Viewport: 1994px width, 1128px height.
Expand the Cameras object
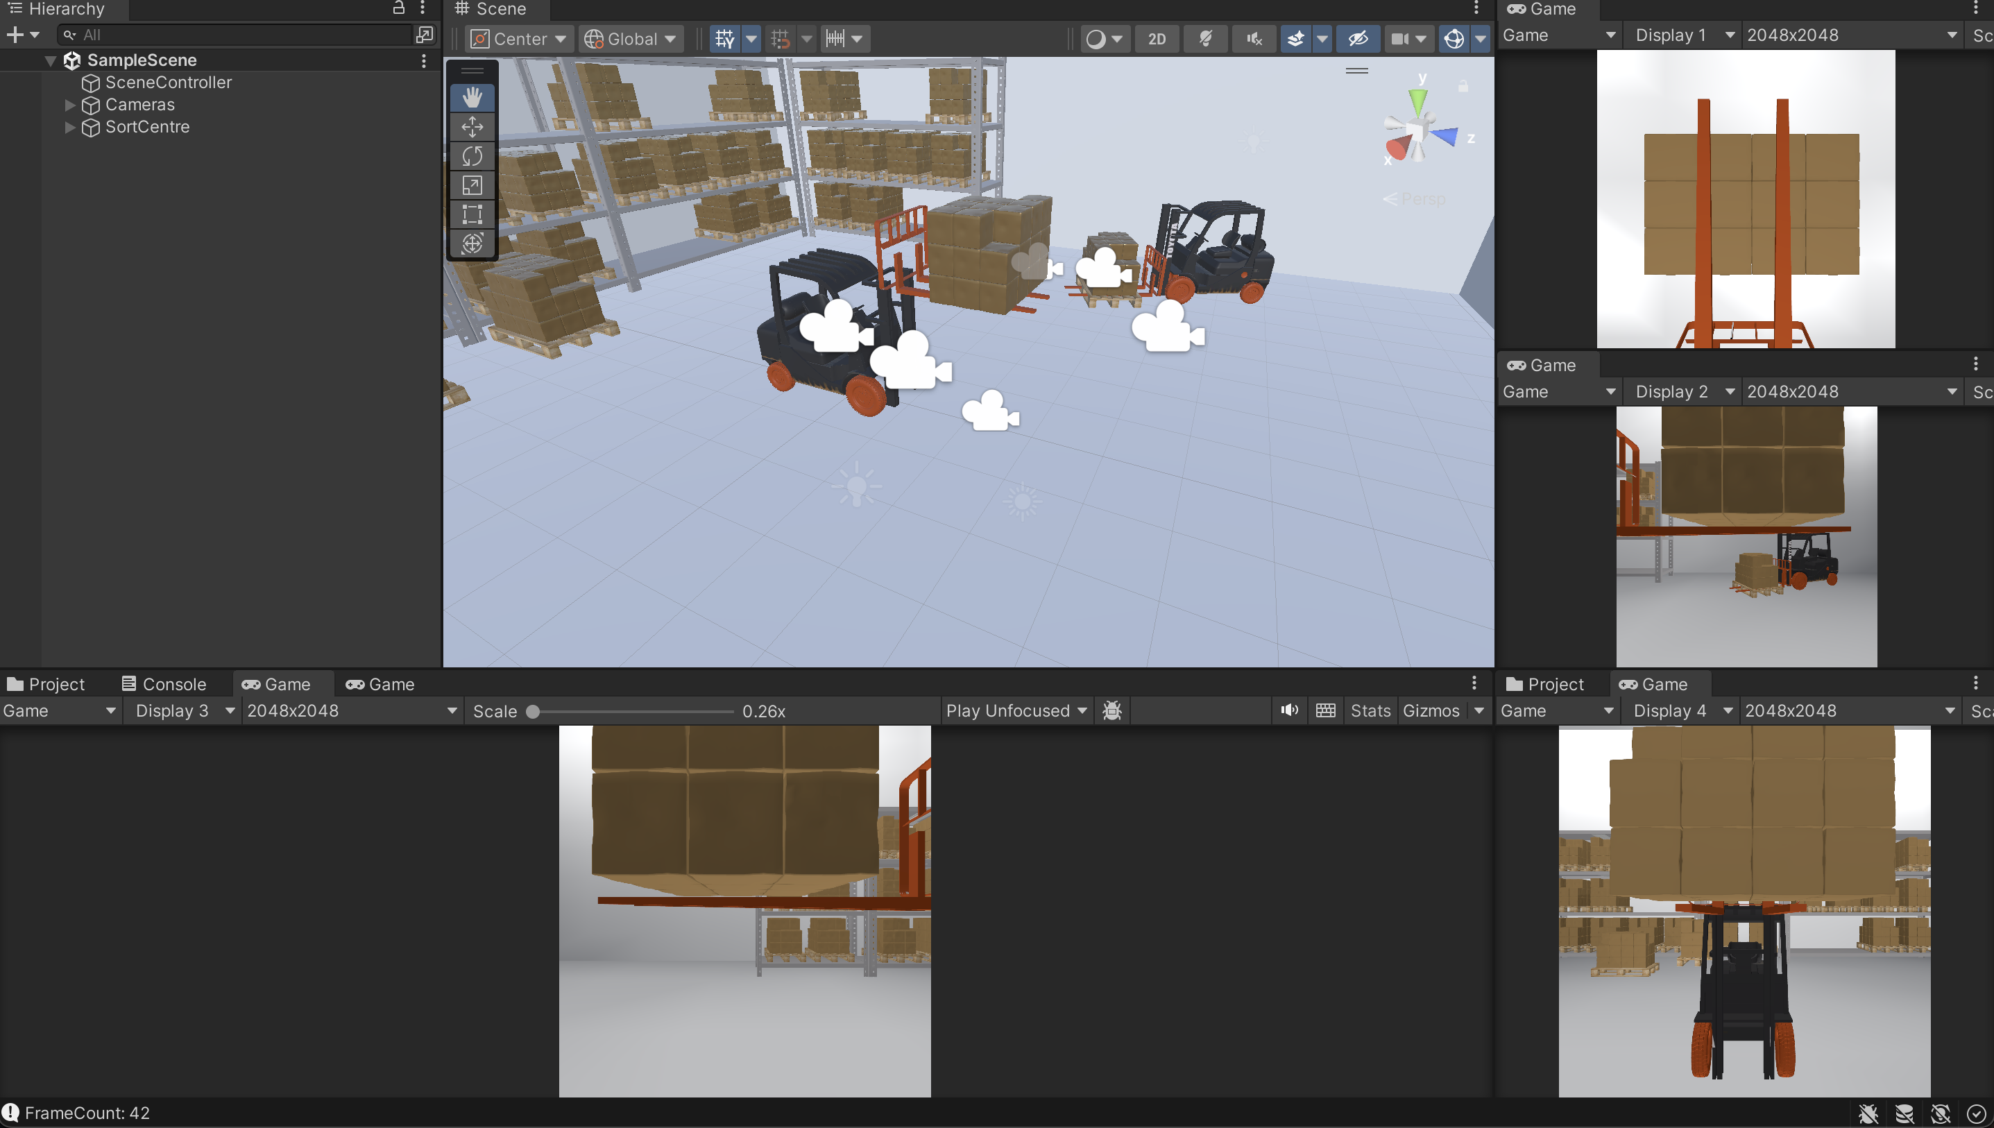pyautogui.click(x=69, y=105)
